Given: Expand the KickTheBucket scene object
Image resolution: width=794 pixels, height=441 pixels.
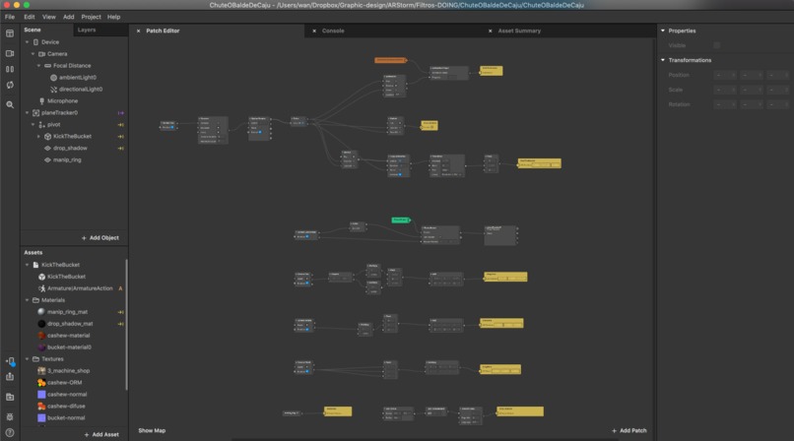Looking at the screenshot, I should (x=39, y=137).
